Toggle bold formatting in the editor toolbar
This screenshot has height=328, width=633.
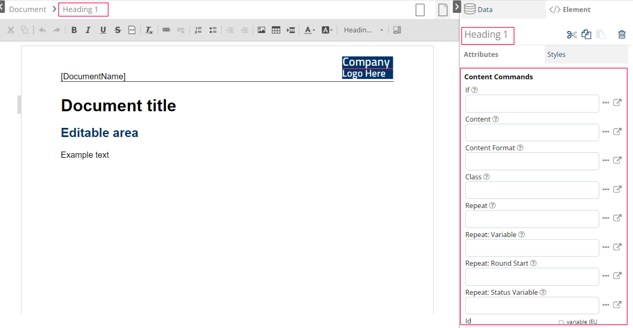74,29
